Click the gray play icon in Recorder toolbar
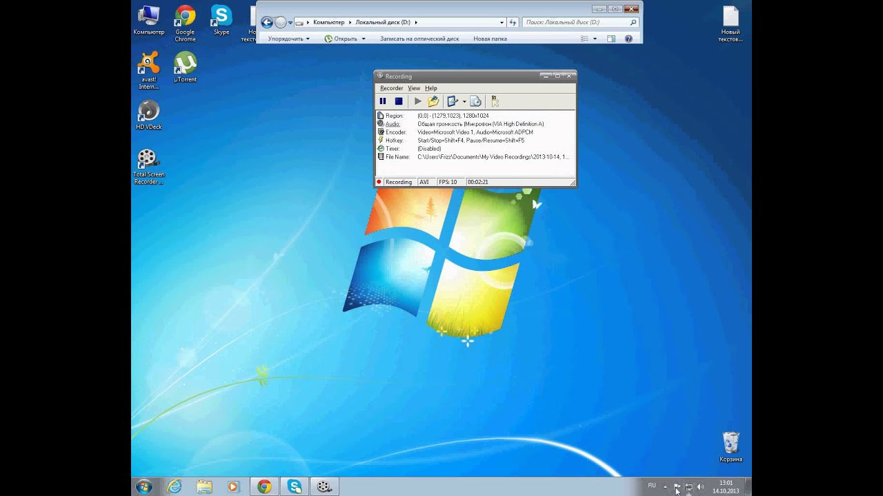This screenshot has width=883, height=496. coord(418,101)
